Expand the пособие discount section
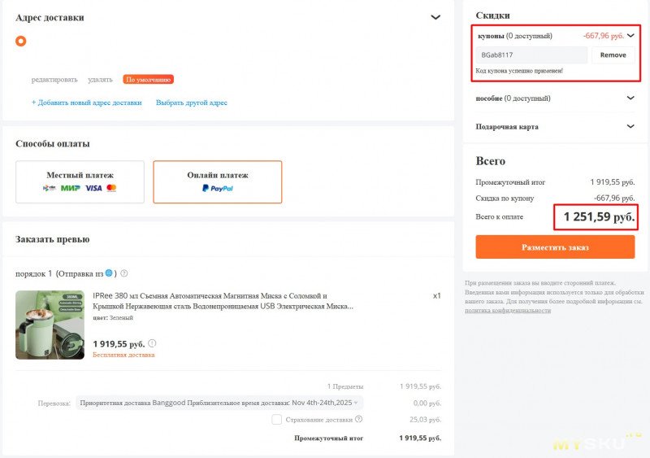 630,98
